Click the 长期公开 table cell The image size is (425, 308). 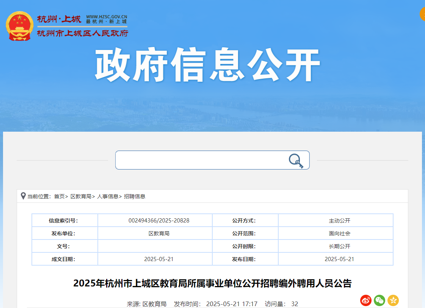(x=339, y=246)
